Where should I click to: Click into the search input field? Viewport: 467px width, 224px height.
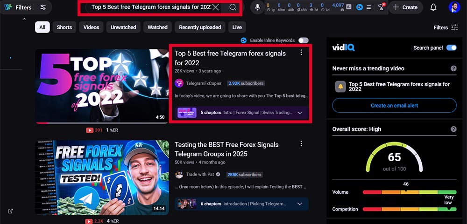tap(151, 7)
